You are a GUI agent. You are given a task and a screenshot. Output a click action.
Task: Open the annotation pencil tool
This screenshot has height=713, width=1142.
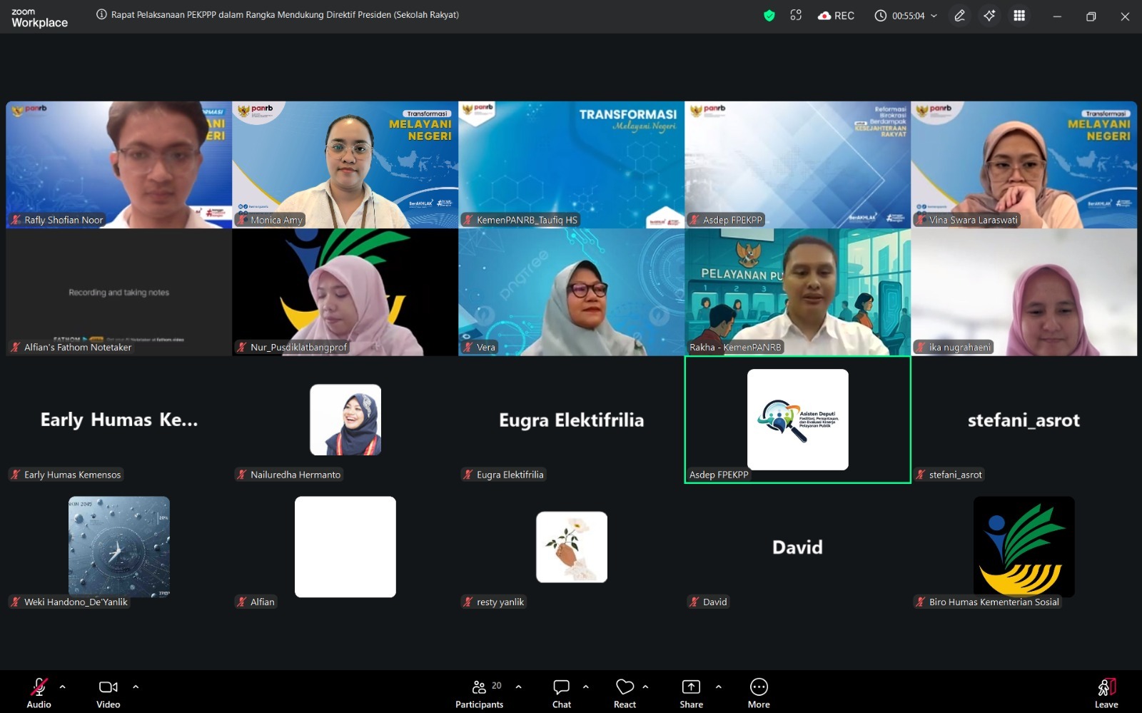point(960,15)
